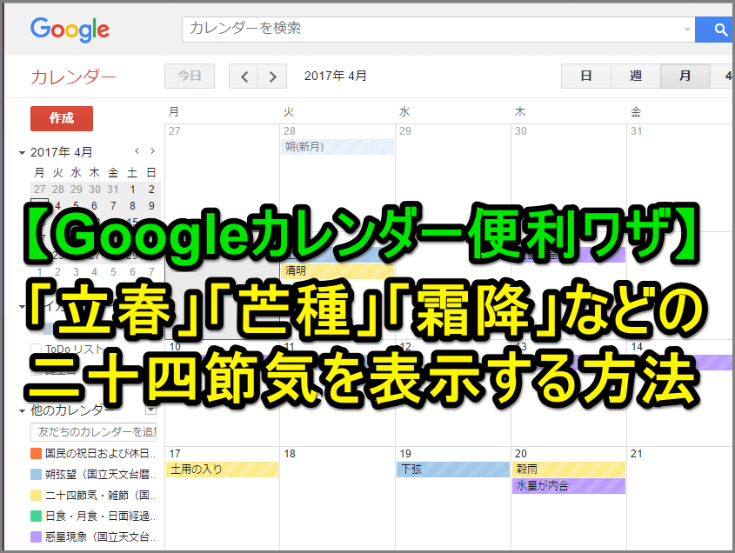
Task: Click day number 27 in month grid
Action: (x=174, y=131)
